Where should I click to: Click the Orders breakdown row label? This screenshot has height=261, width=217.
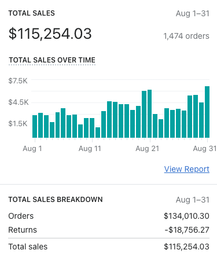(x=21, y=216)
